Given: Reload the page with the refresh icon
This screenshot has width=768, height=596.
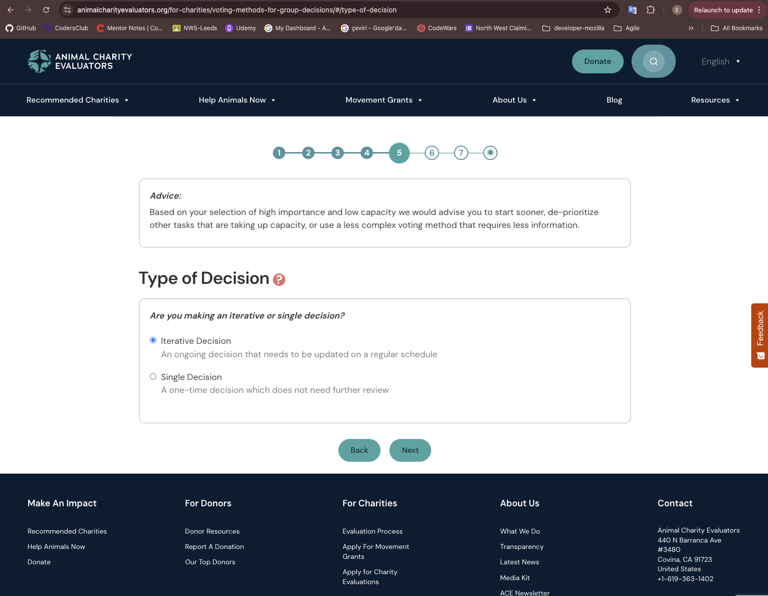Looking at the screenshot, I should pos(46,10).
